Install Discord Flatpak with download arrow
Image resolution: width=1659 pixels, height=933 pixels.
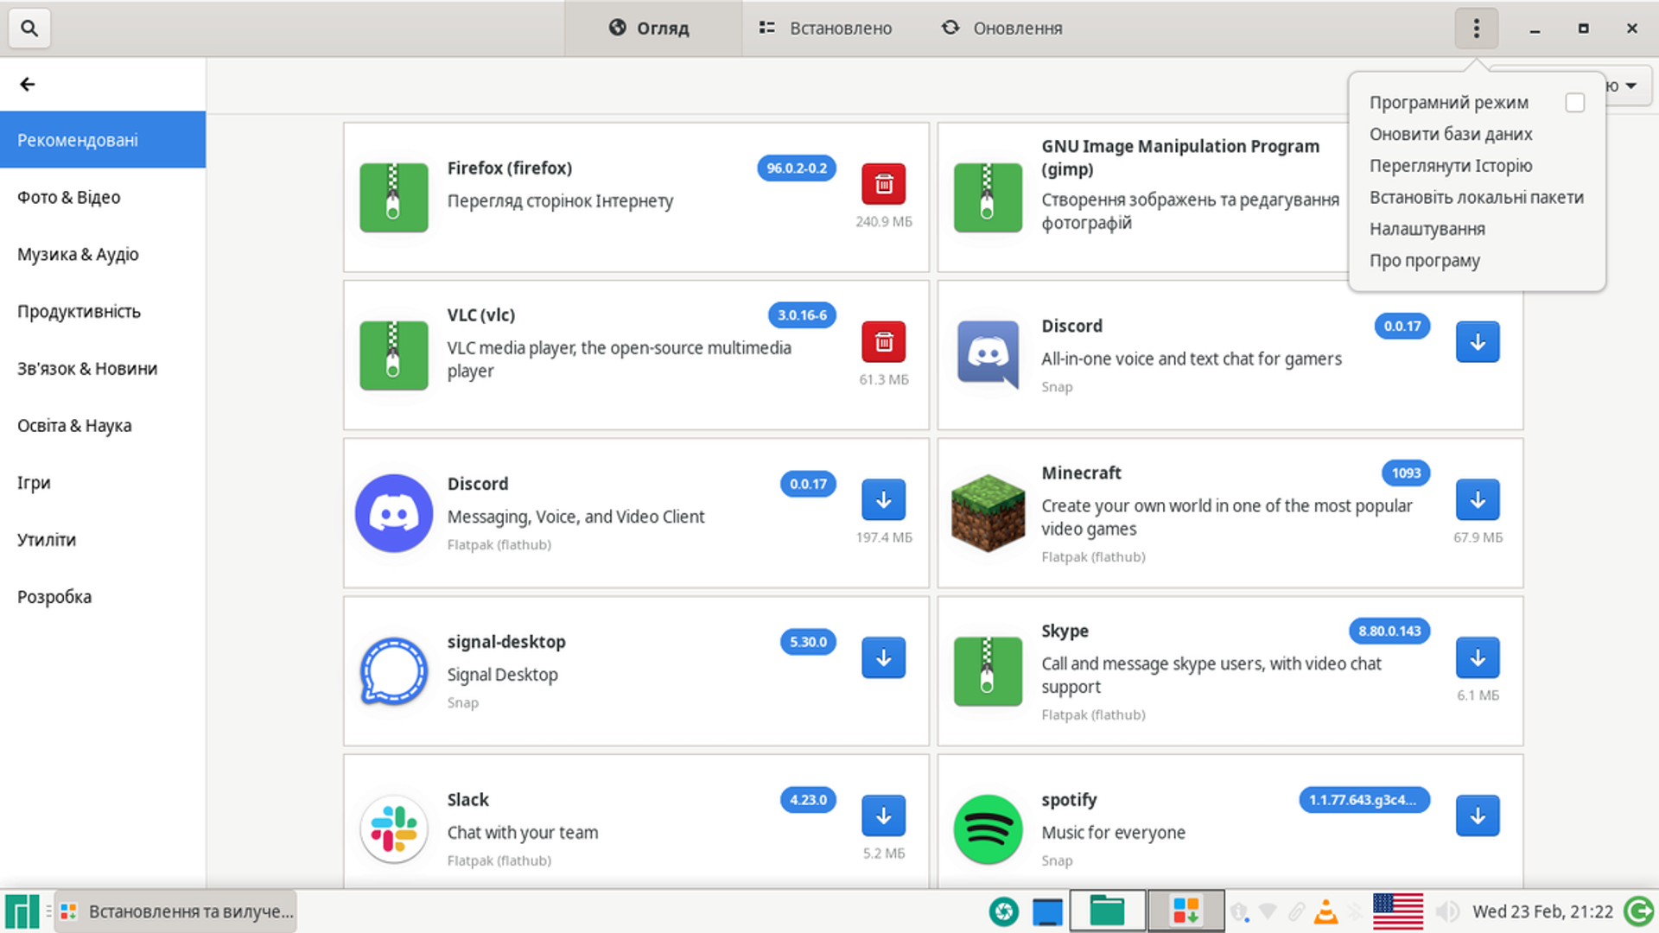883,500
